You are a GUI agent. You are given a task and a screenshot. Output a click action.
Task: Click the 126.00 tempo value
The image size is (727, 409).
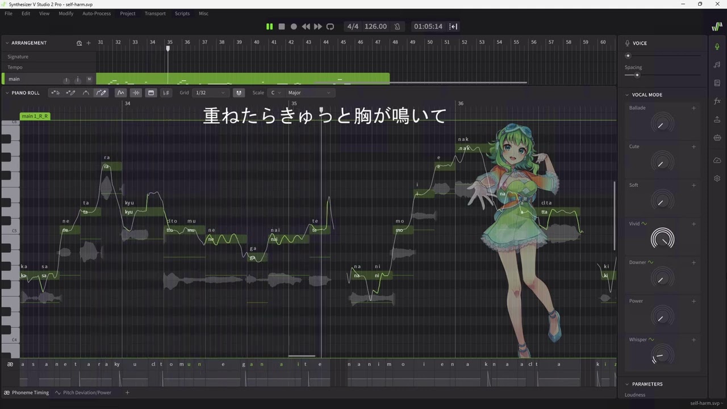click(375, 27)
